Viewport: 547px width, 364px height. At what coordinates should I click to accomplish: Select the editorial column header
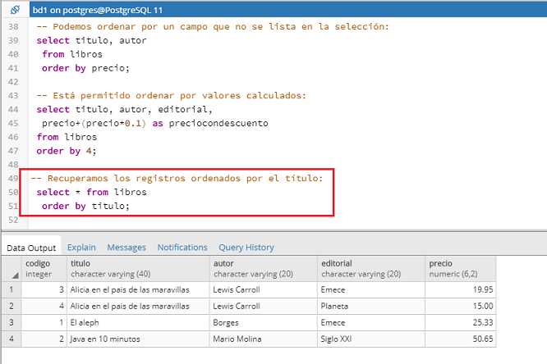click(371, 269)
